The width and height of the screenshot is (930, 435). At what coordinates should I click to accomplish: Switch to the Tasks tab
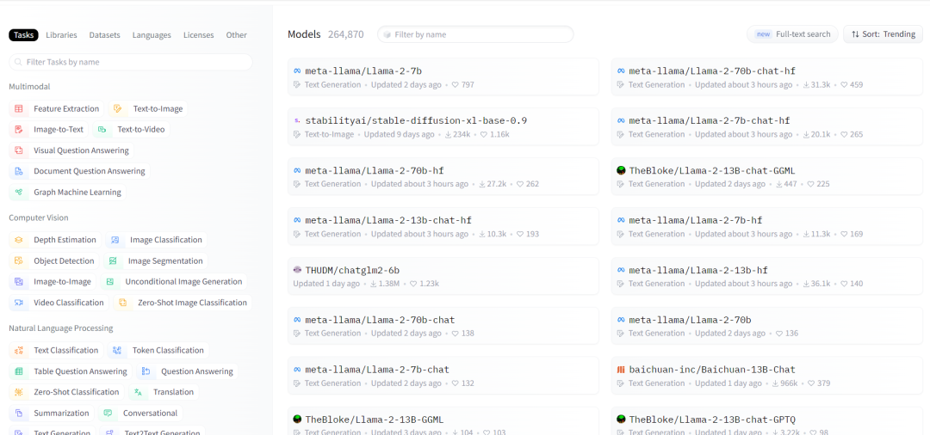click(24, 35)
